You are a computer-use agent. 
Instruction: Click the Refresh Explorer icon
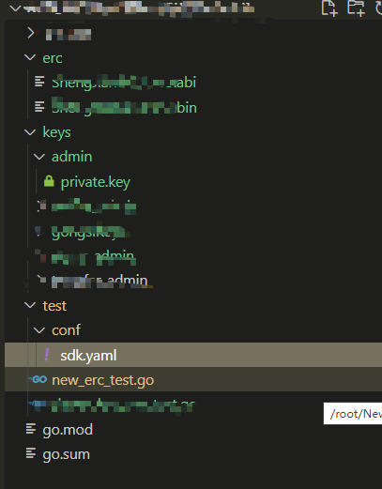(x=378, y=8)
